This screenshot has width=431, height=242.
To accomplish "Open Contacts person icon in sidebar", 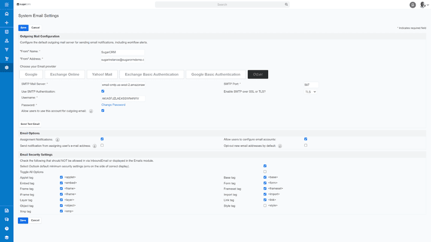I will pos(7,41).
